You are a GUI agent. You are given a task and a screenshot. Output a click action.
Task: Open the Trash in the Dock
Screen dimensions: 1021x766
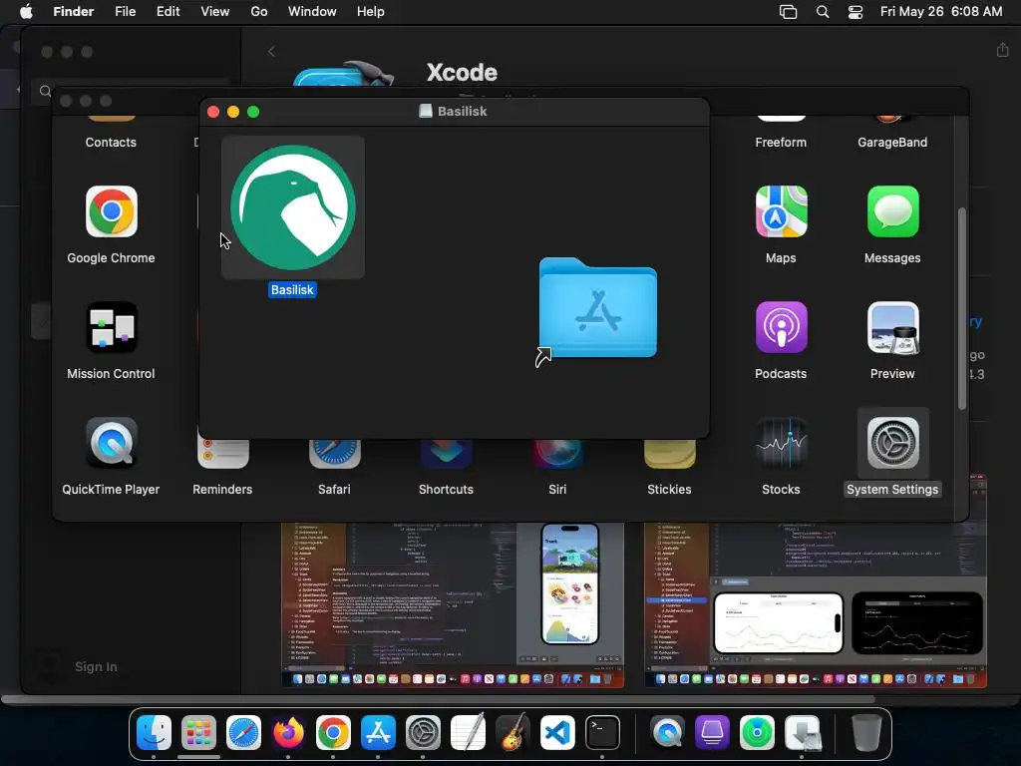tap(866, 732)
